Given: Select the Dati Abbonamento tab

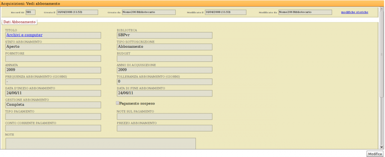Looking at the screenshot, I should click(x=20, y=22).
